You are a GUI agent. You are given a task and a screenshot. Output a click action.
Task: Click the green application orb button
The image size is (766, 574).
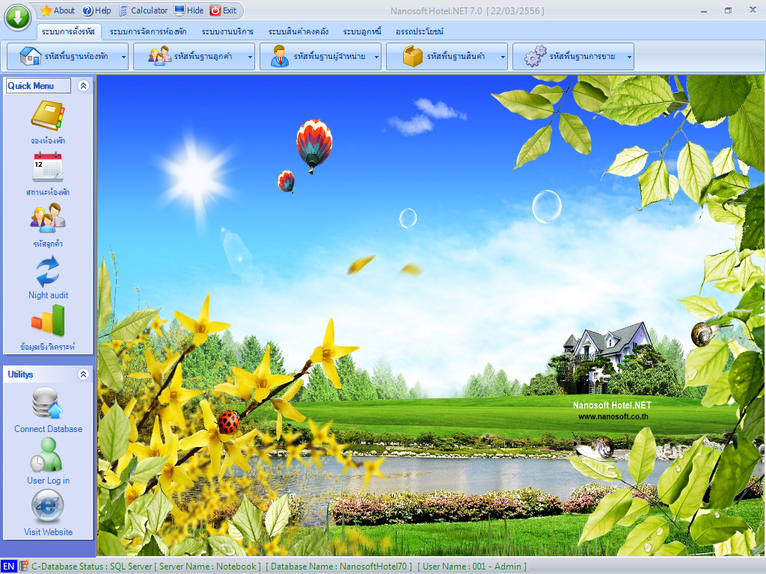pos(18,16)
